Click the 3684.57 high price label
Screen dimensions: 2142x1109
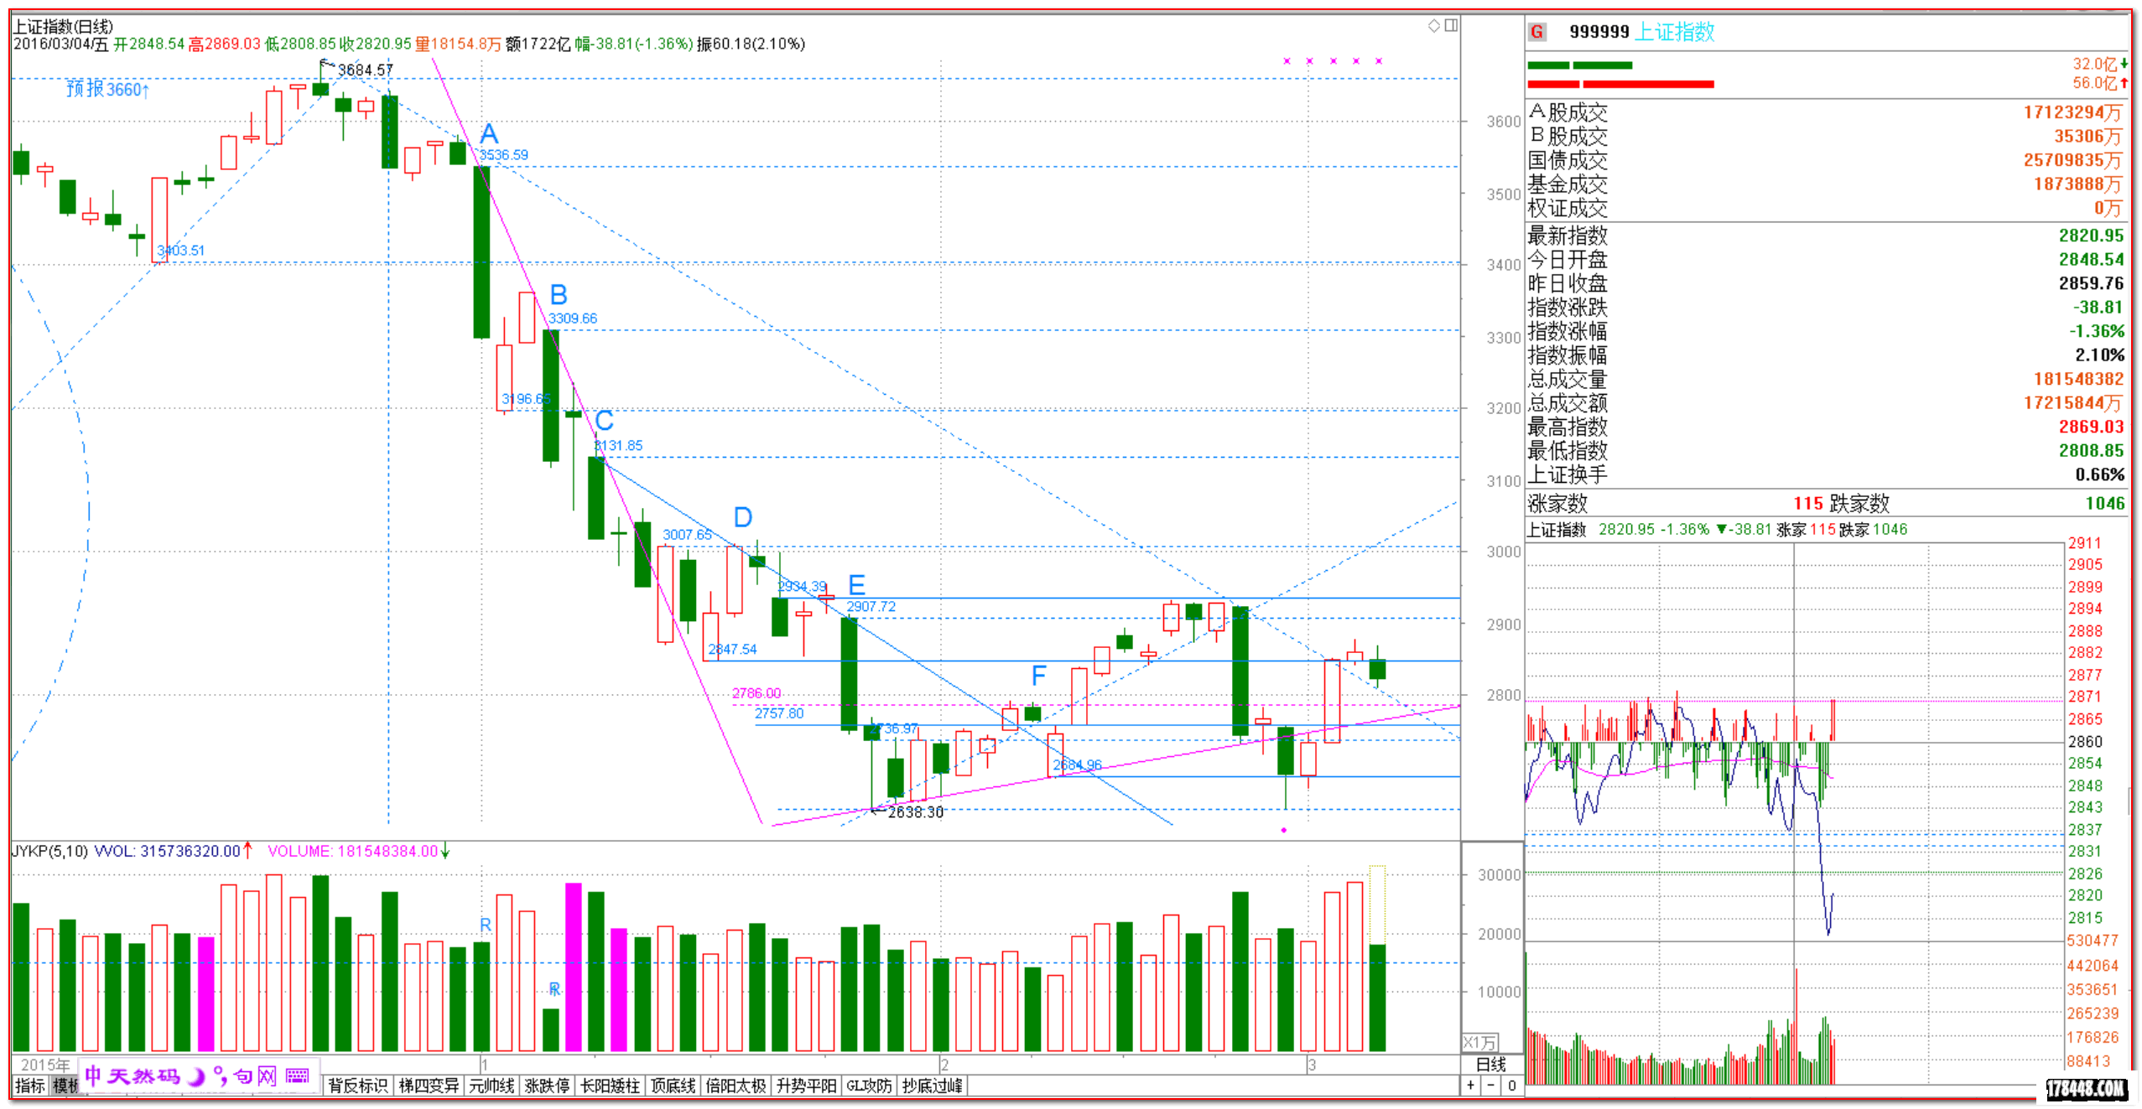click(365, 70)
